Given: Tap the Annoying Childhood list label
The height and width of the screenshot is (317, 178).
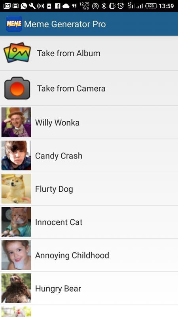Looking at the screenshot, I should click(x=72, y=256).
